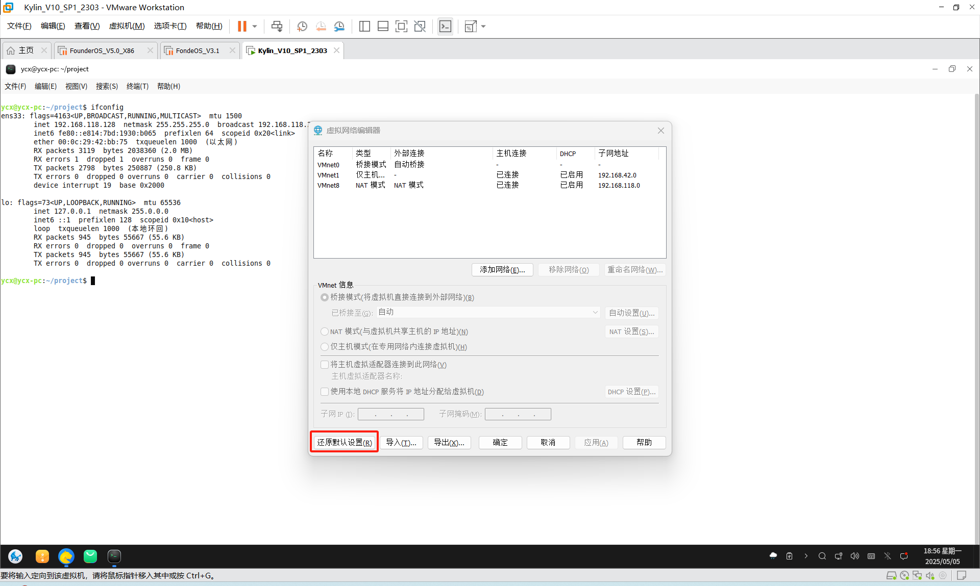Select host-only mode radio option
The height and width of the screenshot is (586, 980).
point(325,347)
